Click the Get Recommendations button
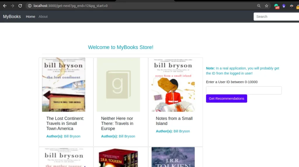Viewport: 299px width, 167px height. 227,99
